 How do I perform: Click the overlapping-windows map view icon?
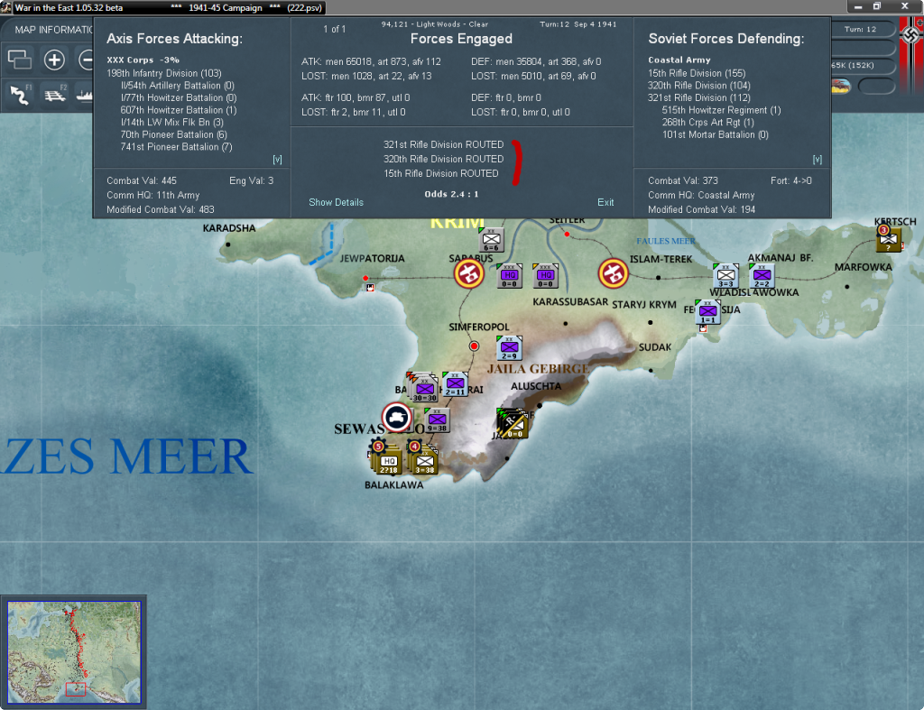(x=20, y=60)
